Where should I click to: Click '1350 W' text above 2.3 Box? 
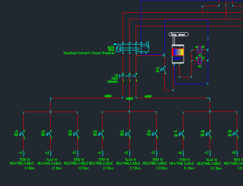point(157,160)
